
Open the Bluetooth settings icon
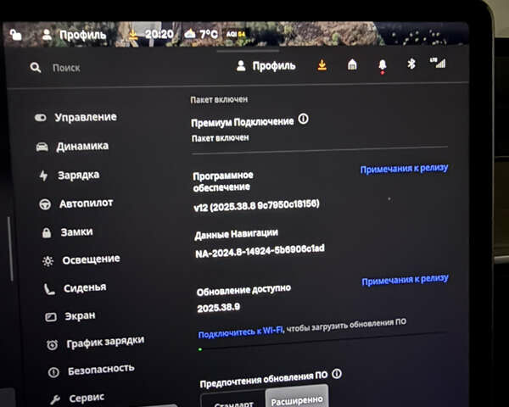coord(411,64)
